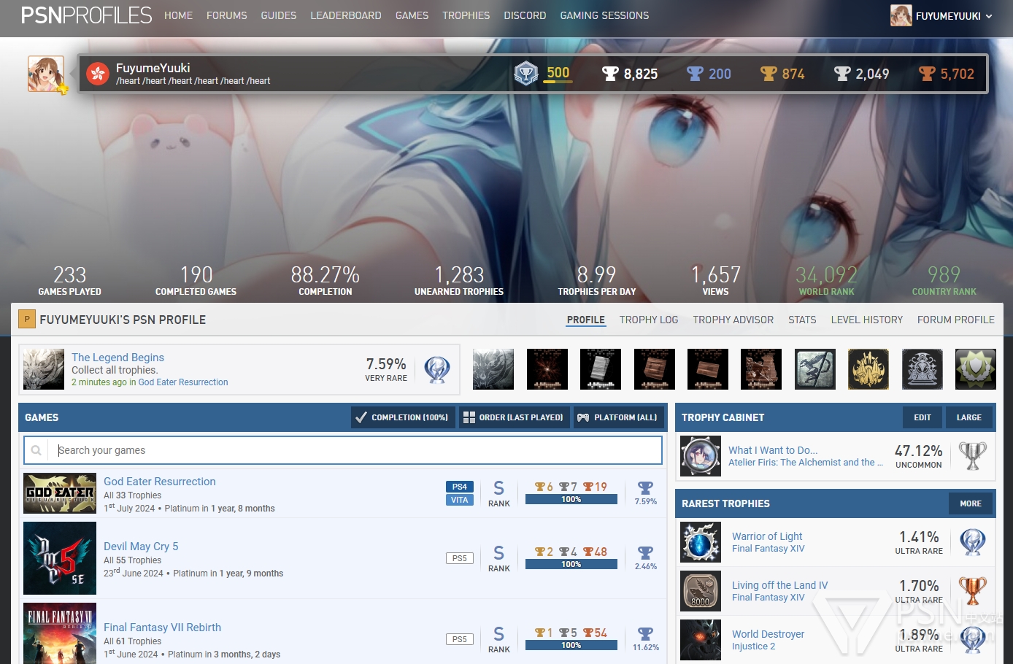
Task: Open the Final Fantasy VII Rebirth game title
Action: click(162, 628)
